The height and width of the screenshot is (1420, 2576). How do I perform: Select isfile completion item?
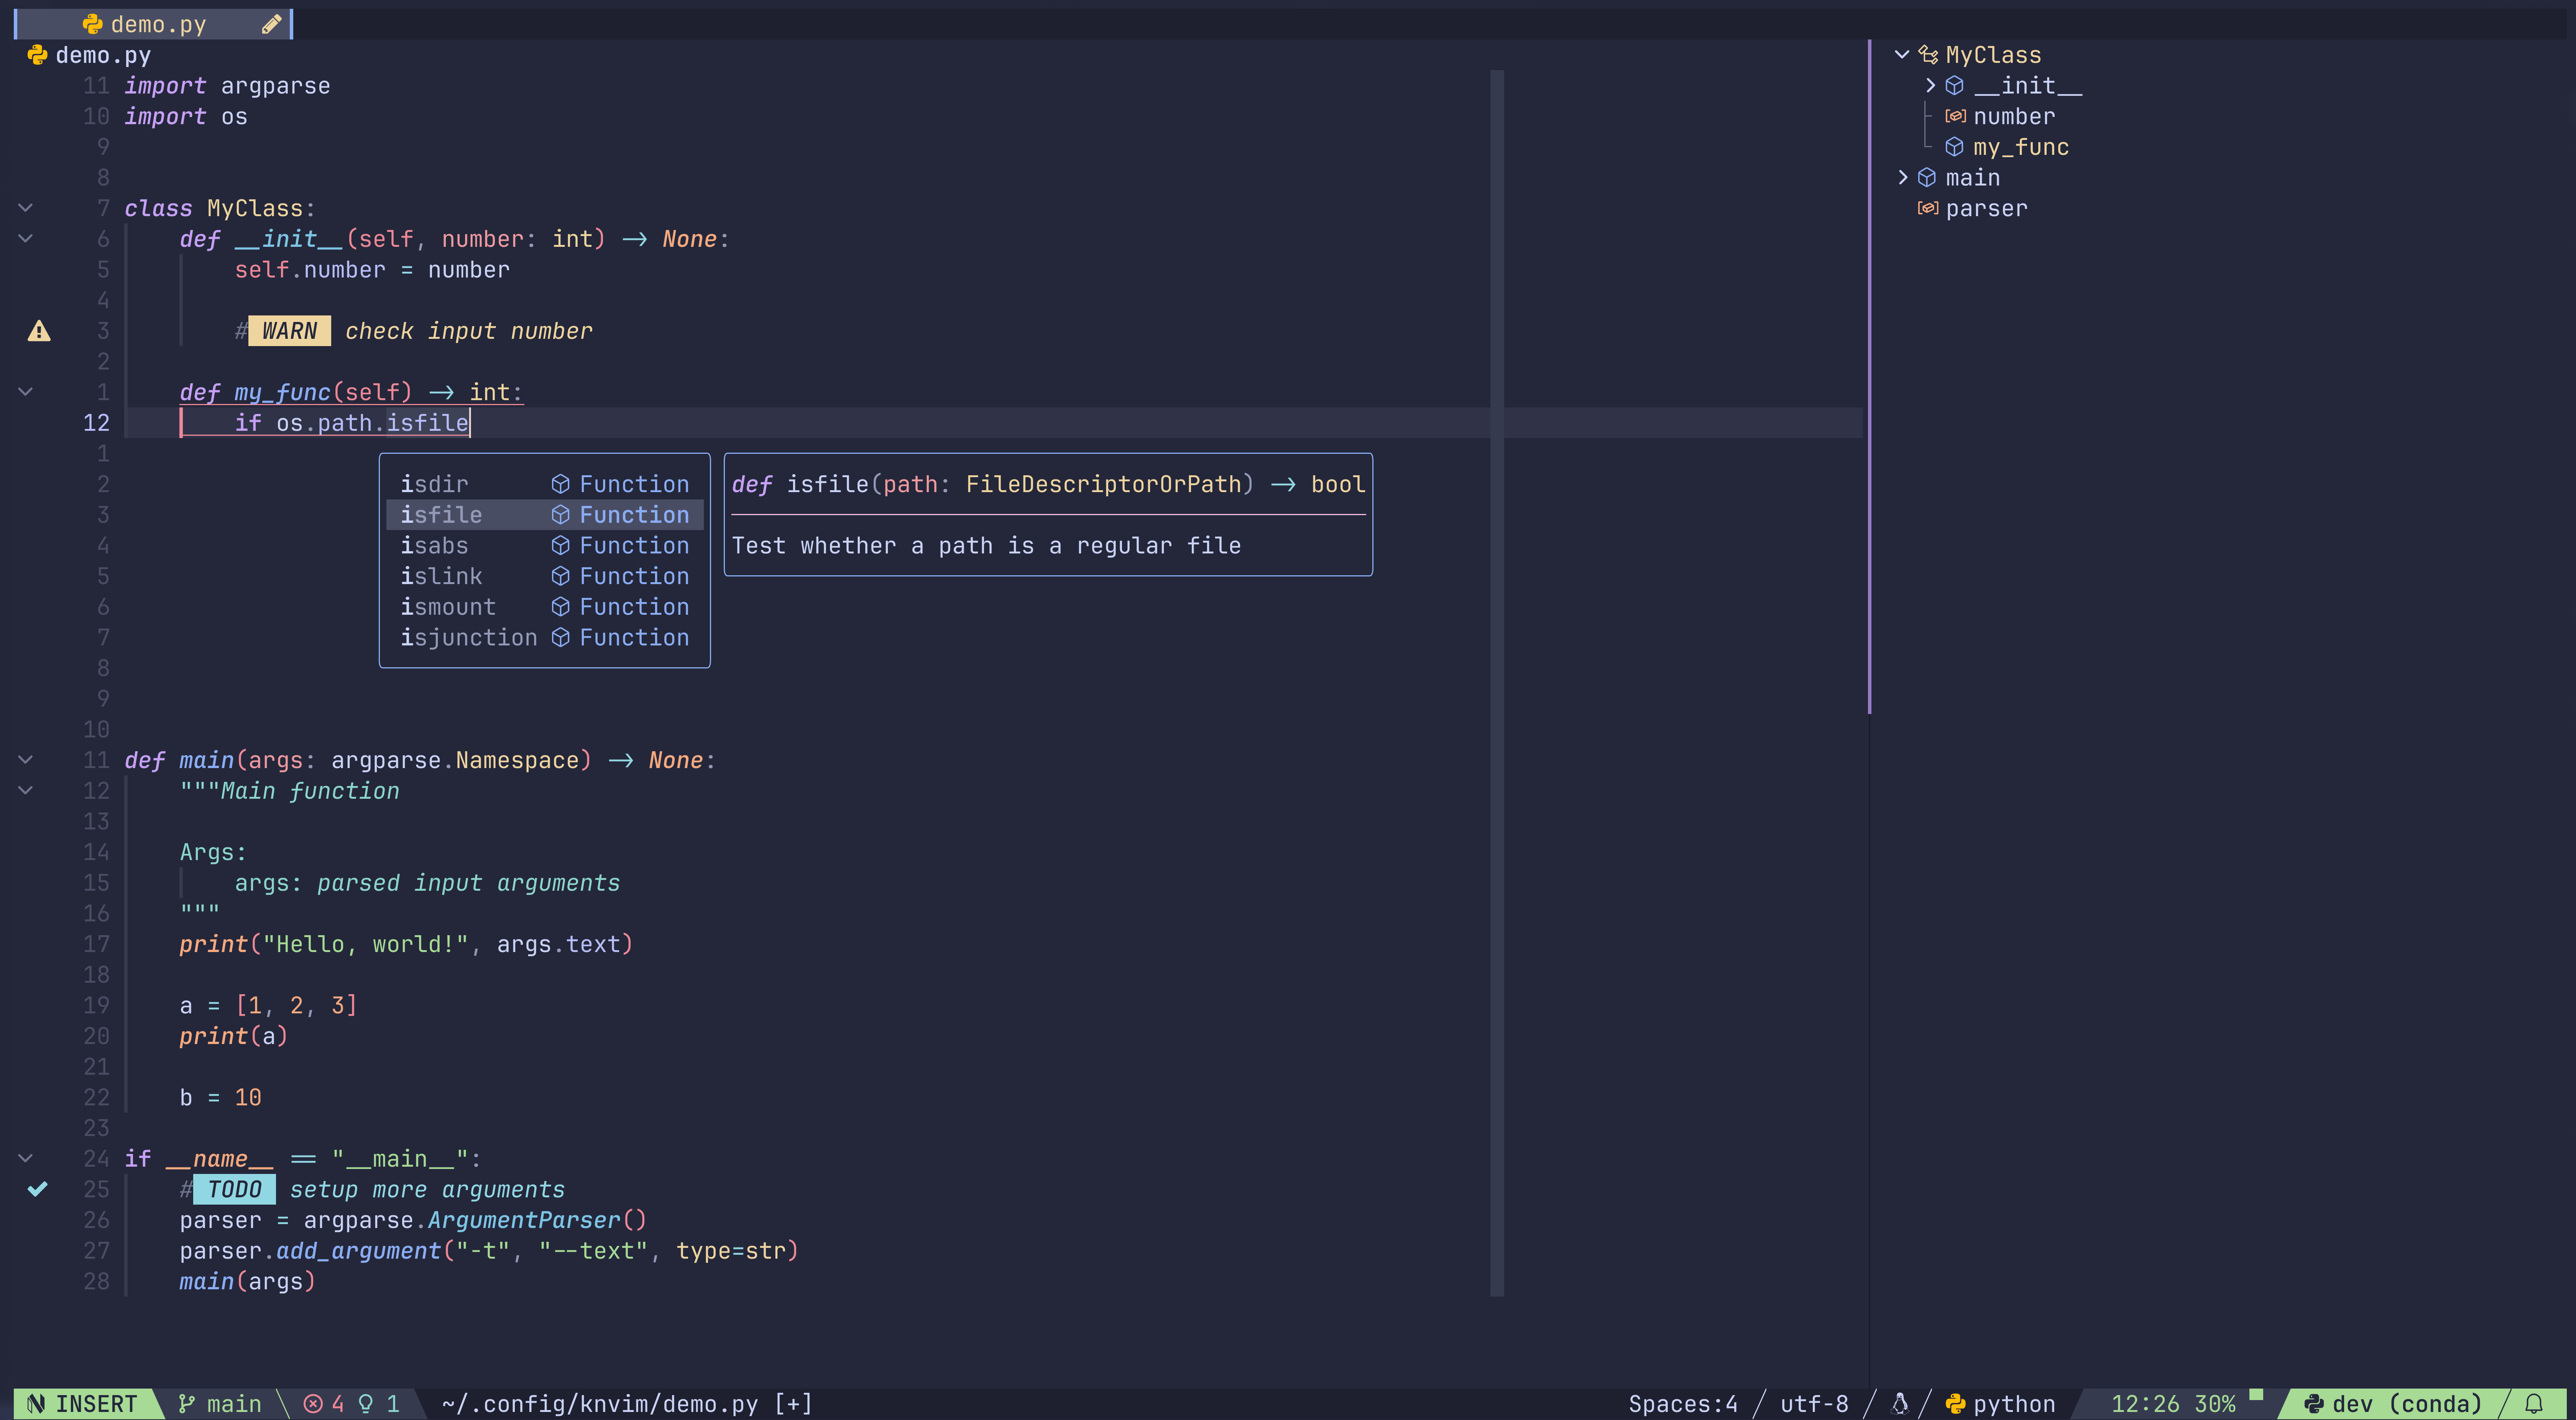click(545, 515)
